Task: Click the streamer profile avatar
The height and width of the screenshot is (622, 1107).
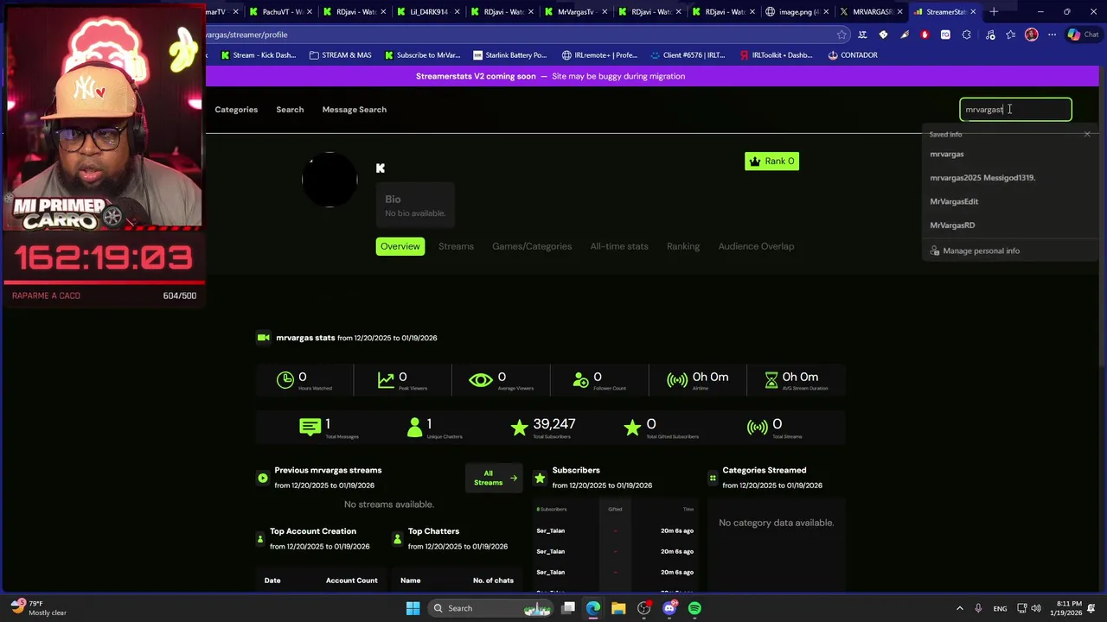Action: coord(330,179)
